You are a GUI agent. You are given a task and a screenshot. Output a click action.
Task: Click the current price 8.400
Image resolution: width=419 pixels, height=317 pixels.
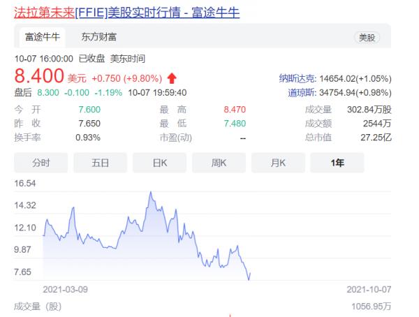point(39,75)
